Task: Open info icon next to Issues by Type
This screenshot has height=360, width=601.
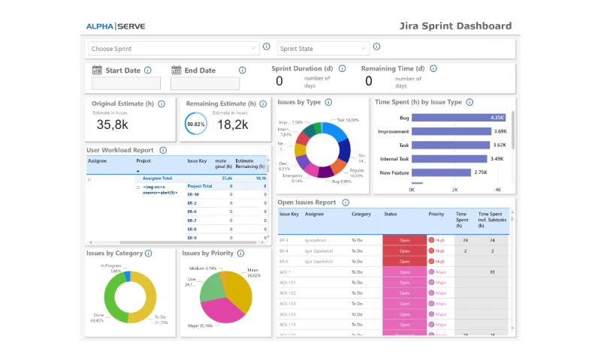Action: (328, 102)
